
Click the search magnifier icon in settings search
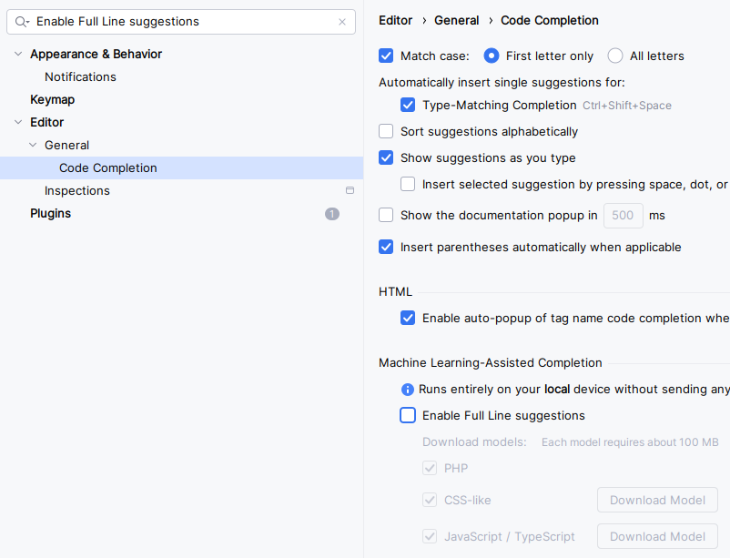pyautogui.click(x=22, y=22)
